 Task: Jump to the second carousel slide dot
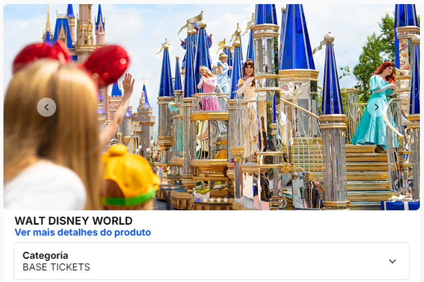point(205,200)
